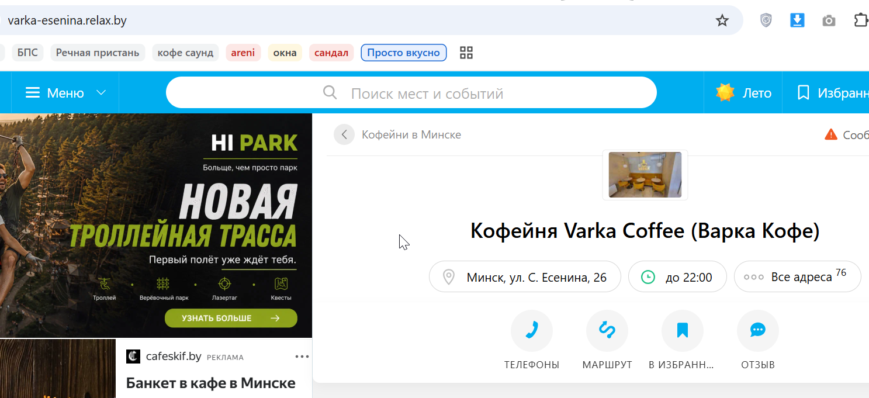Show opening hours до 22:00

pyautogui.click(x=677, y=276)
